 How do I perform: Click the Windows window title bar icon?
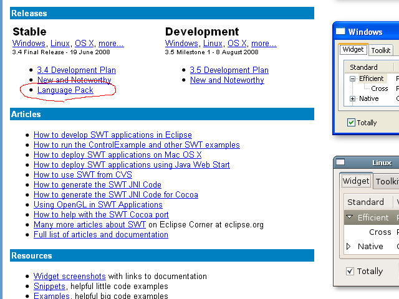pyautogui.click(x=340, y=32)
